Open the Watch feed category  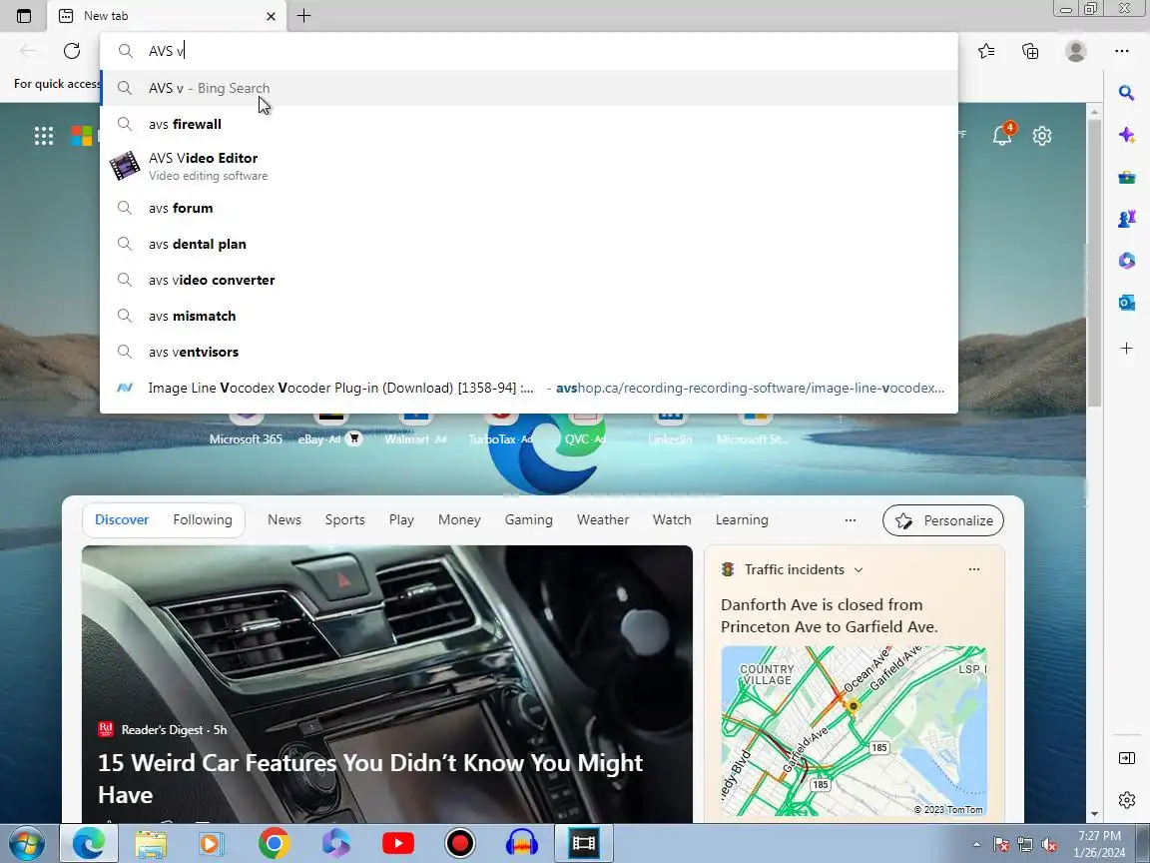tap(672, 519)
